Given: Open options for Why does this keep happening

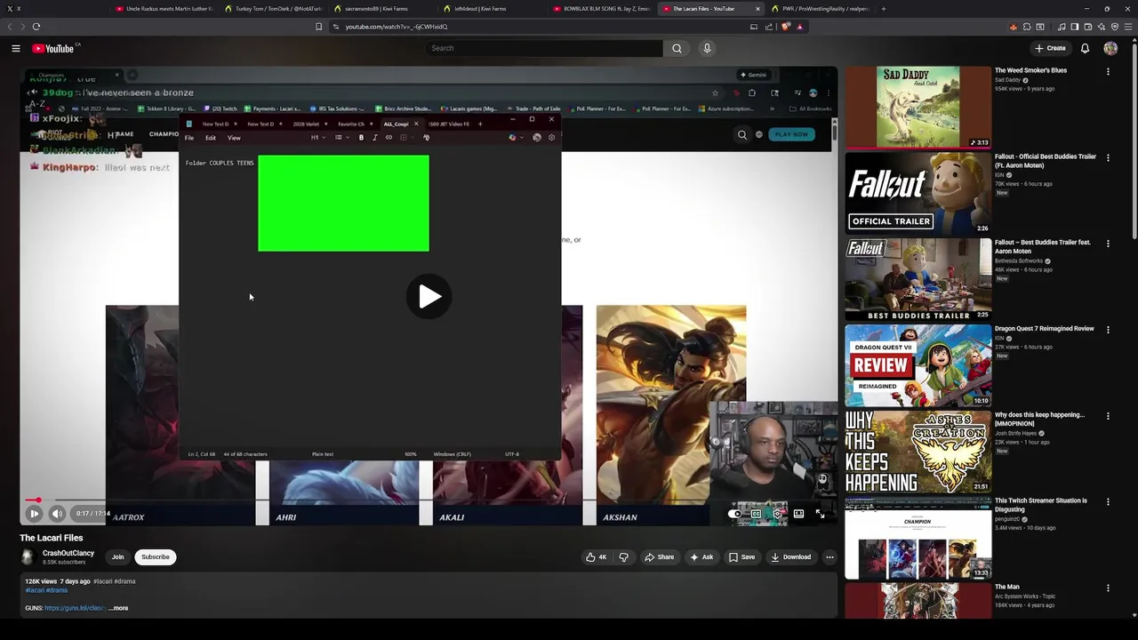Looking at the screenshot, I should point(1108,416).
